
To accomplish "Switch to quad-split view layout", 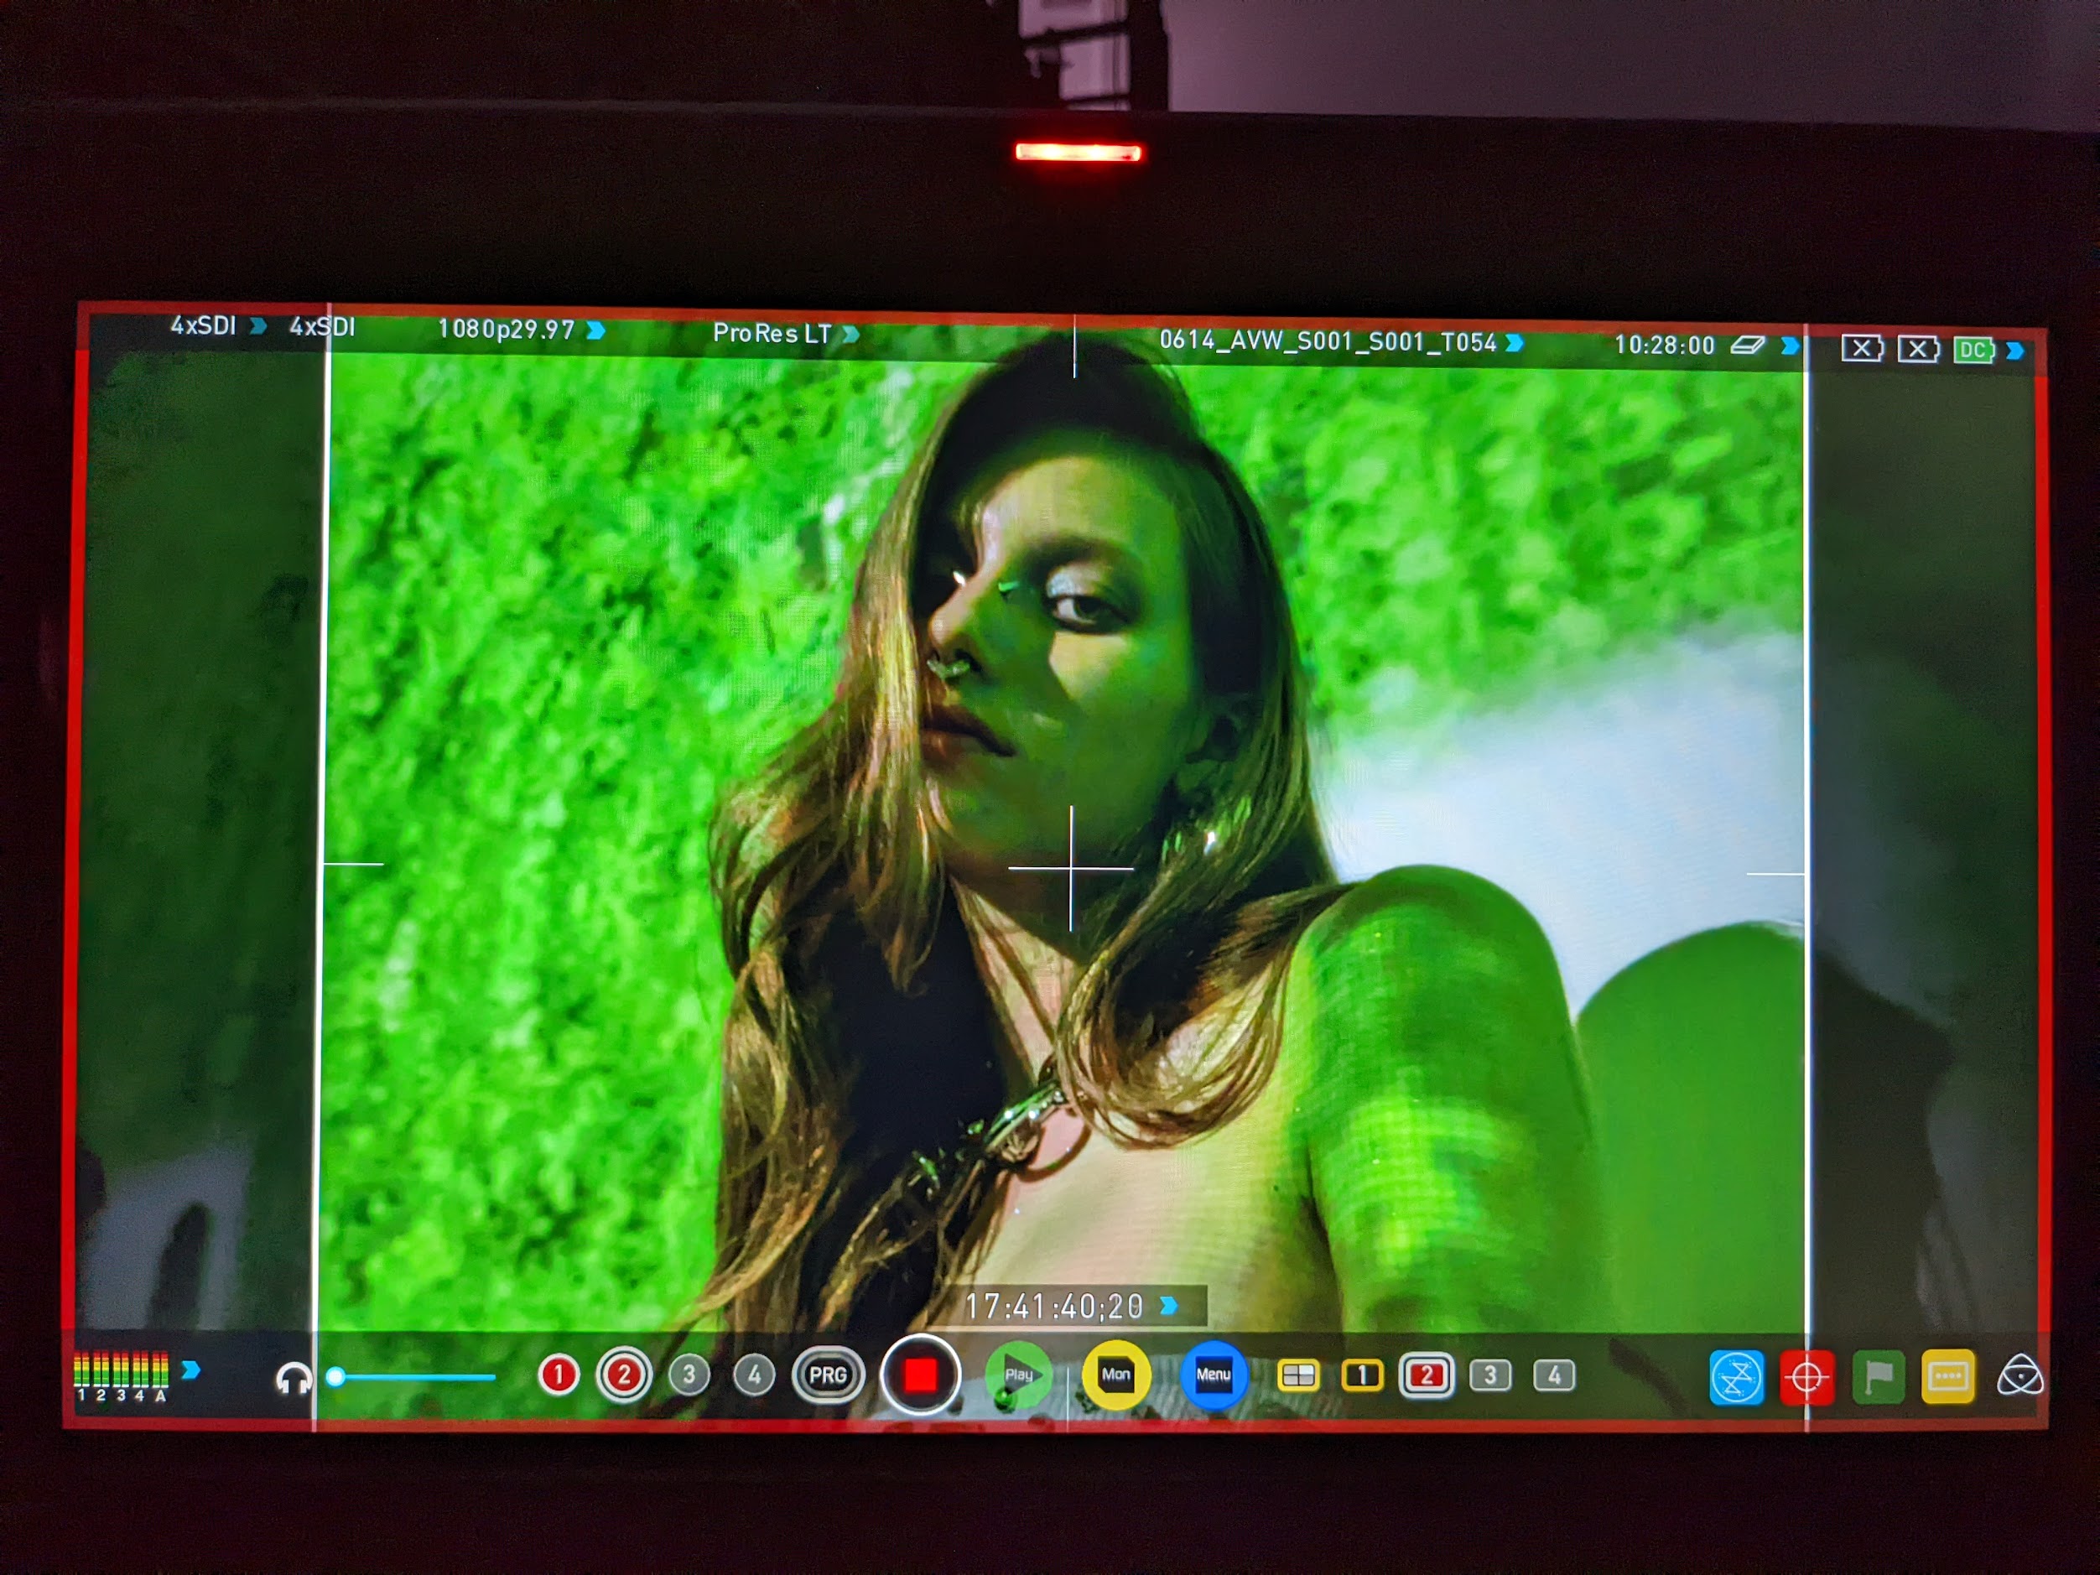I will (1297, 1375).
